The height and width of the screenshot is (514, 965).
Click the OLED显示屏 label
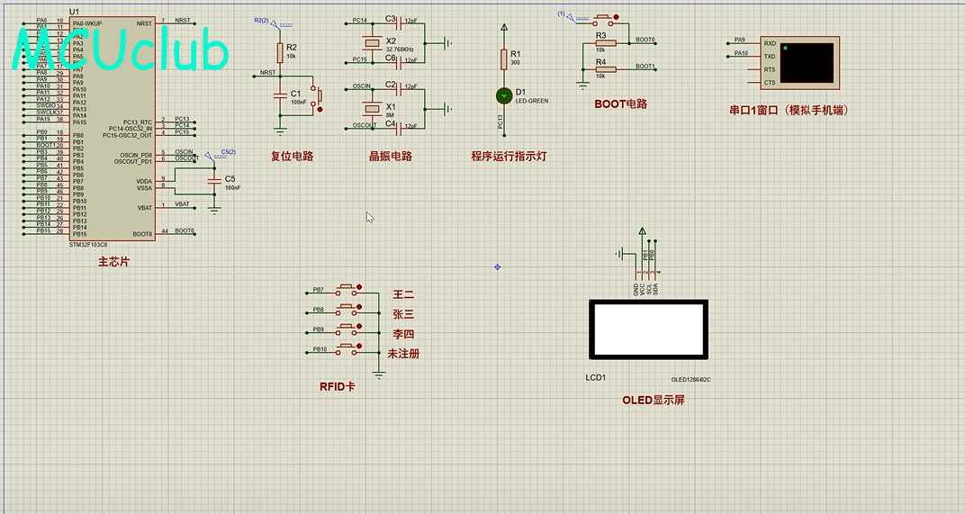pos(654,400)
